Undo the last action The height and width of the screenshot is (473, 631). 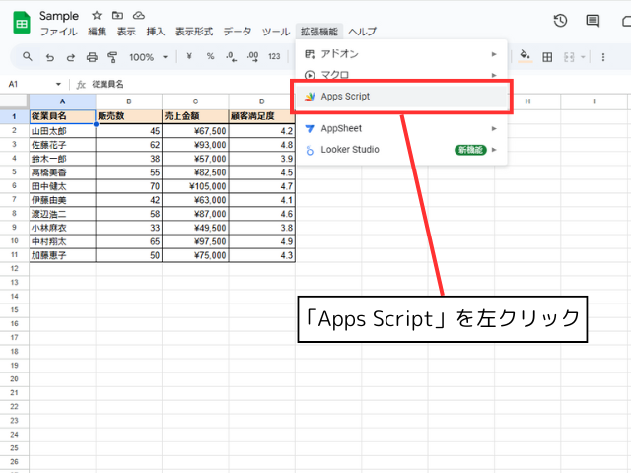tap(50, 57)
